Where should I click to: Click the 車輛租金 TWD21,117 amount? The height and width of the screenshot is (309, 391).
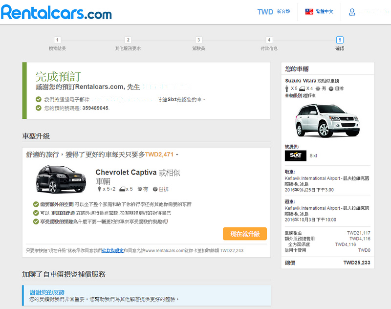(358, 233)
